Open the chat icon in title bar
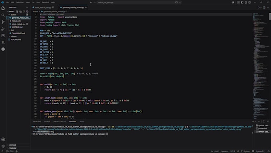The width and height of the screenshot is (271, 153). coord(176,2)
